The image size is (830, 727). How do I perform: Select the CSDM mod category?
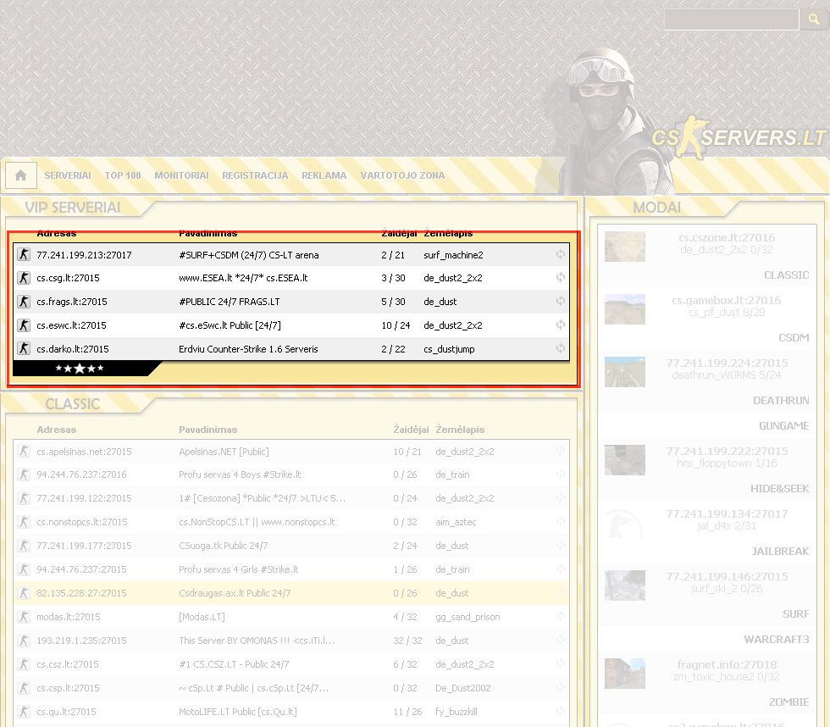pyautogui.click(x=794, y=338)
